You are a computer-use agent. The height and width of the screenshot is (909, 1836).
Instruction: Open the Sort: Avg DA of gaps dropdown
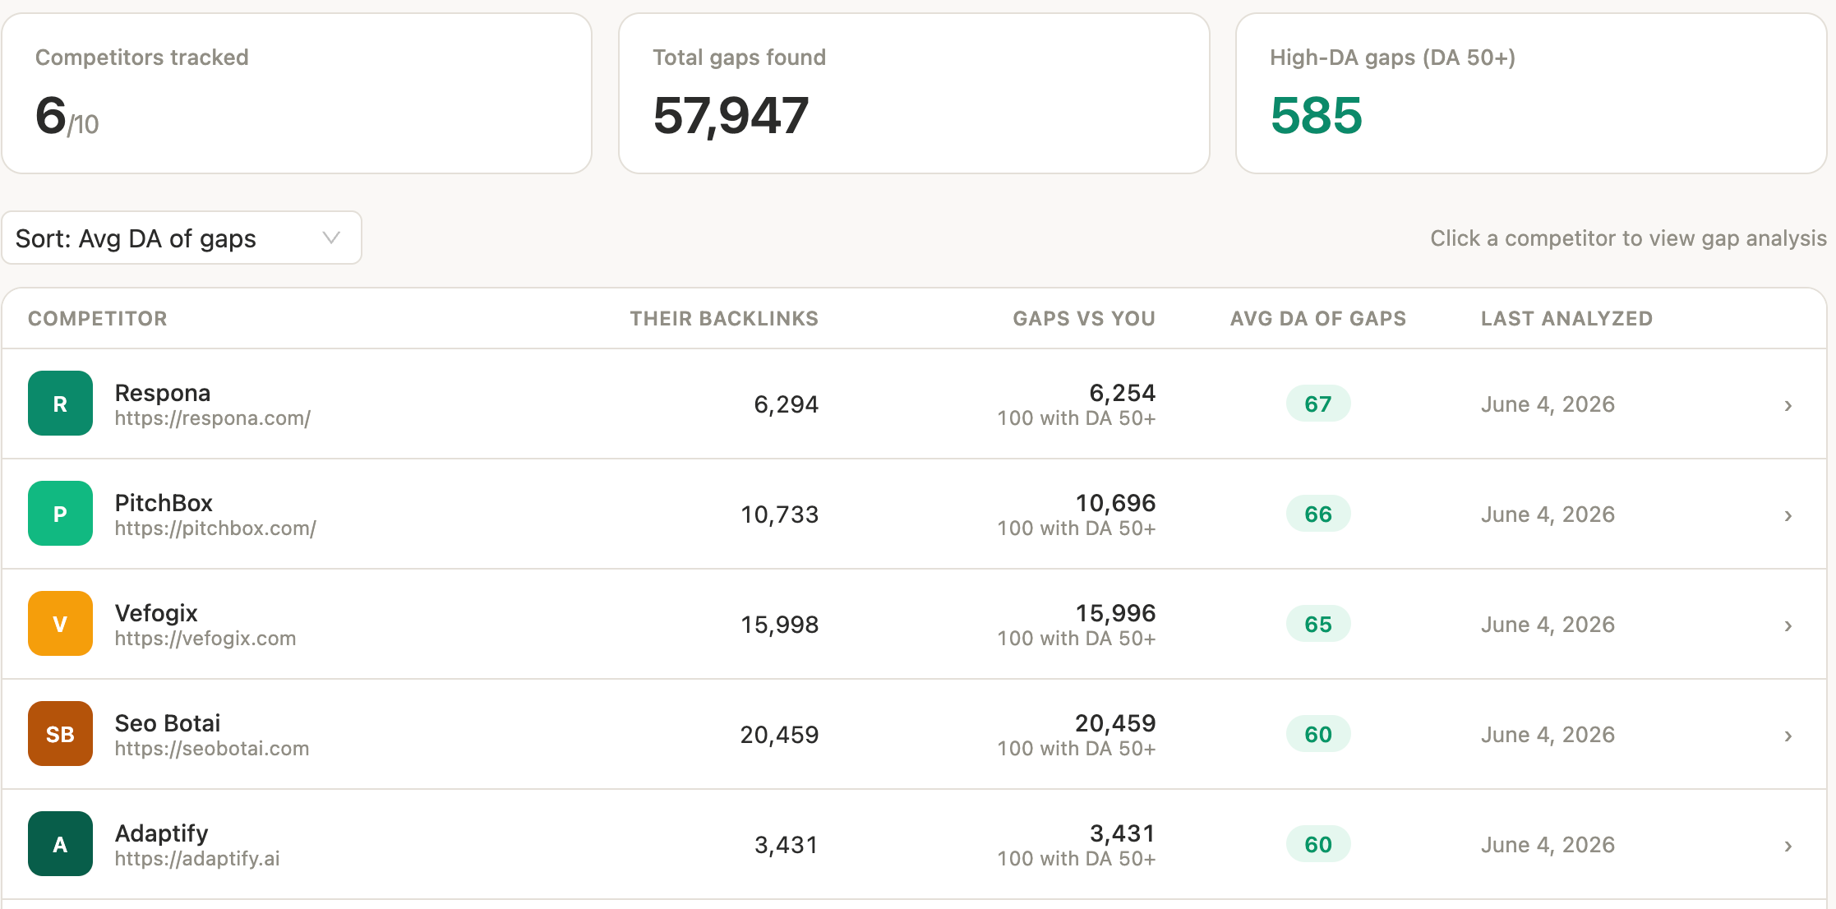tap(182, 238)
